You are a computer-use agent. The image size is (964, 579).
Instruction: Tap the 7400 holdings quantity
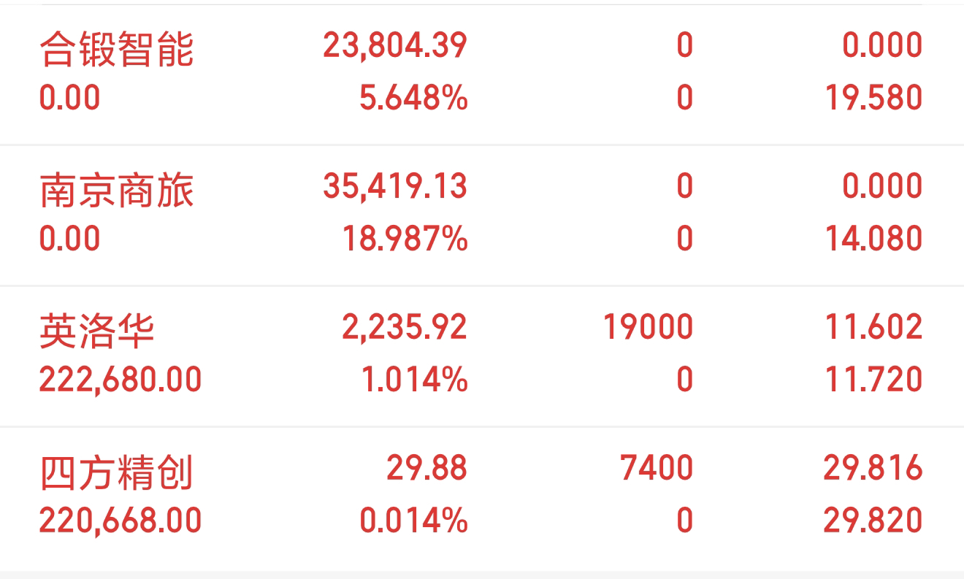(x=657, y=467)
